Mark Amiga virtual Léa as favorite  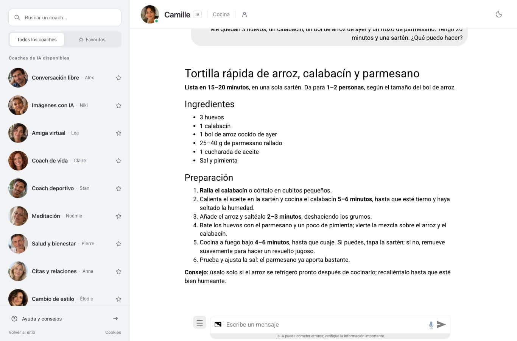118,133
